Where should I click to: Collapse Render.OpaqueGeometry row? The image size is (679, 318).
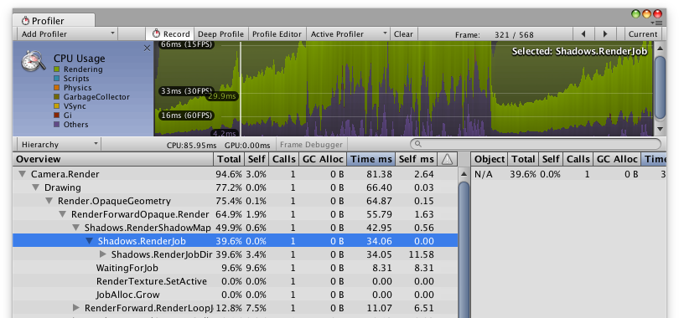point(49,201)
